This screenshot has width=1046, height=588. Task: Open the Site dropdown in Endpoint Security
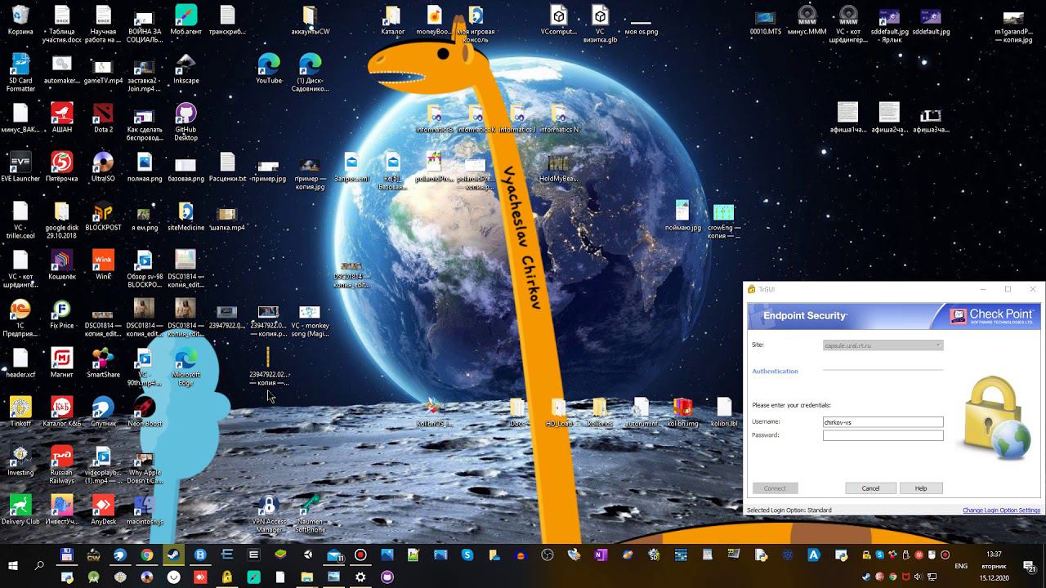click(x=883, y=345)
